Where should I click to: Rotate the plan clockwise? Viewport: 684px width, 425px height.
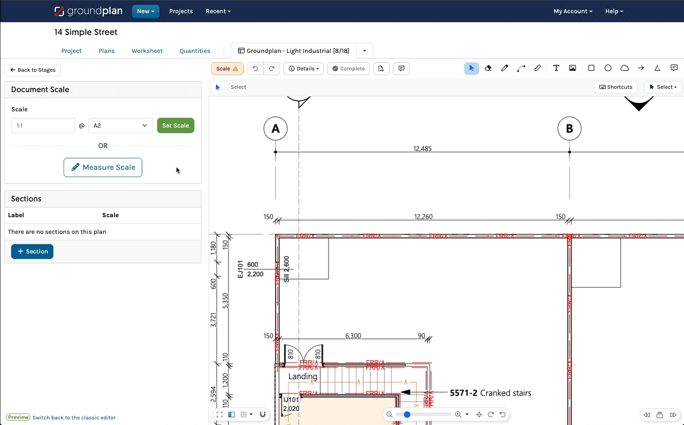[x=491, y=414]
